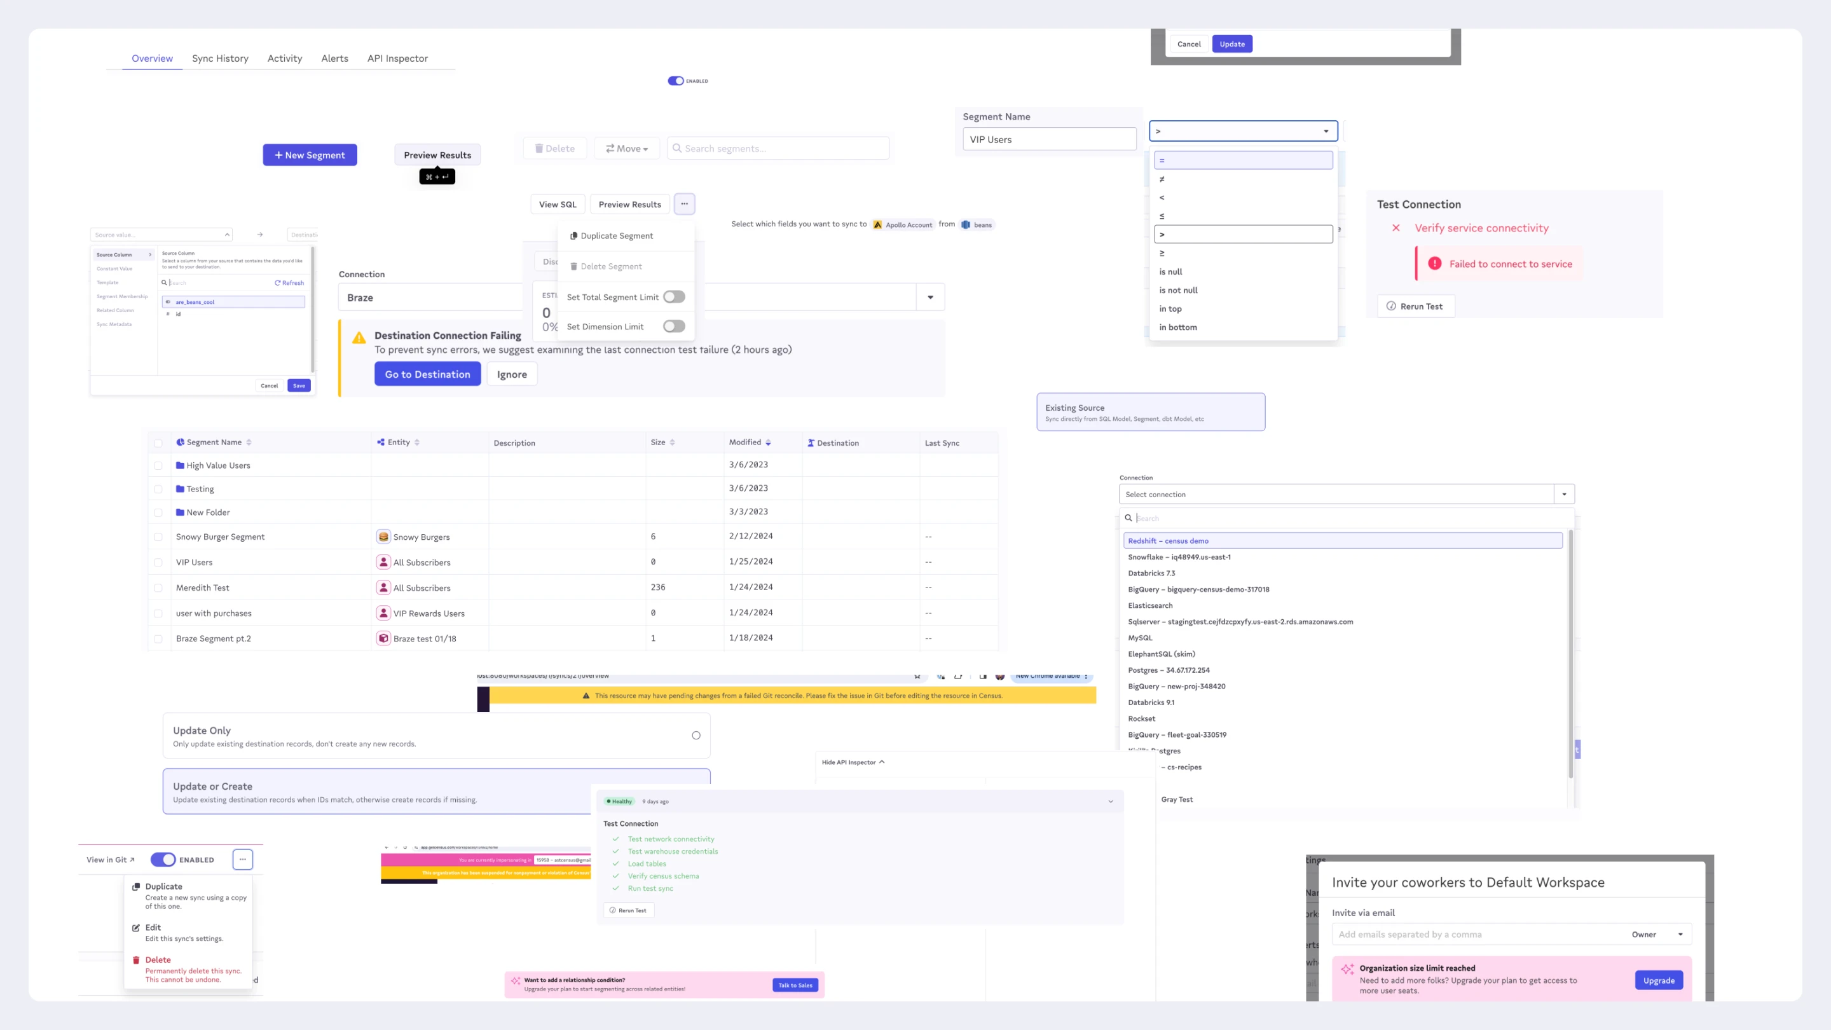This screenshot has height=1030, width=1831.
Task: Enable the Set Total Segment Limit toggle
Action: coord(674,297)
